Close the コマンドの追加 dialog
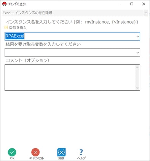 pos(144,4)
